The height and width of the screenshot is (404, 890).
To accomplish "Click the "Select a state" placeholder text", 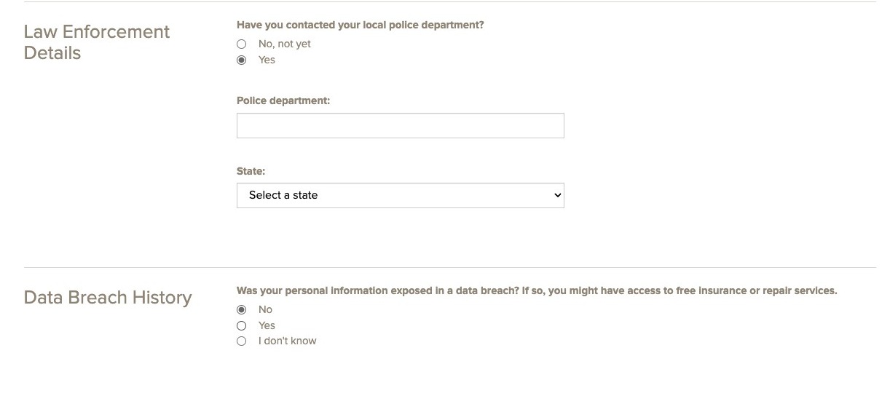I will pos(283,195).
